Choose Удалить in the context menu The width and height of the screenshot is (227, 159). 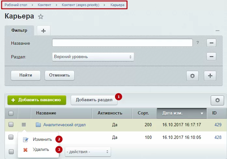(41, 150)
